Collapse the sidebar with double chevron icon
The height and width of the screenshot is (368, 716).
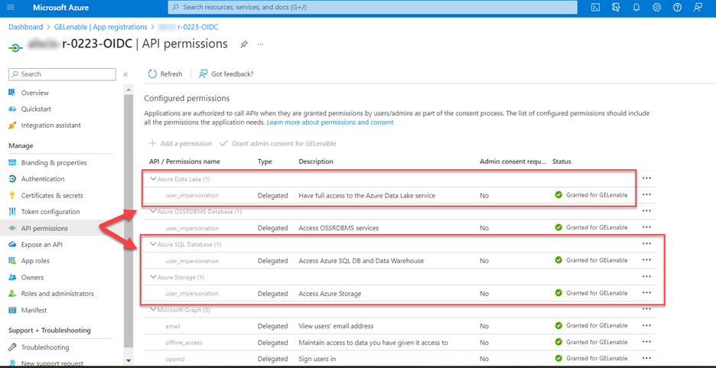[x=125, y=74]
